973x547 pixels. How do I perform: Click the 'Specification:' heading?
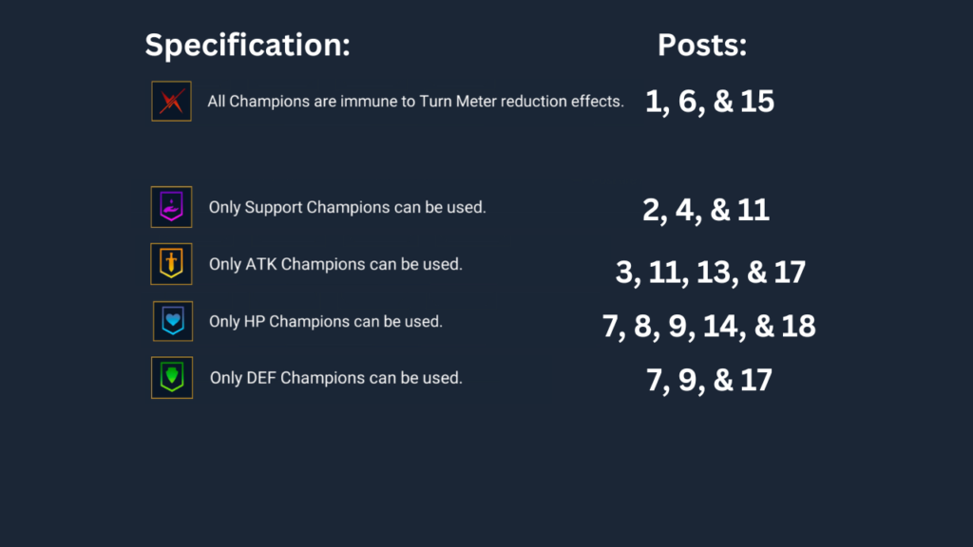coord(247,46)
